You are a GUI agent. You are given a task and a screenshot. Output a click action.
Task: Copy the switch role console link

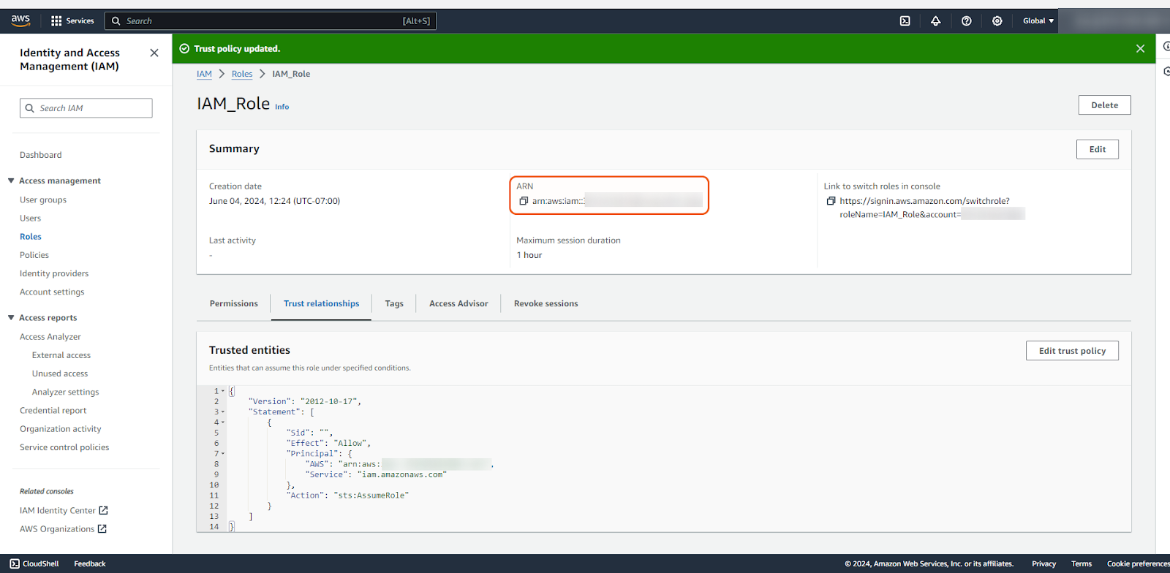click(x=831, y=201)
